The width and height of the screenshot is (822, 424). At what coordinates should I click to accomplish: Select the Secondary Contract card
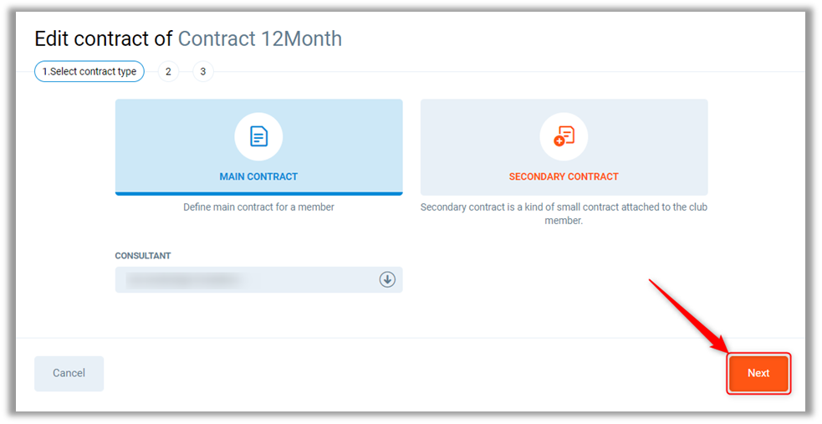pyautogui.click(x=564, y=147)
